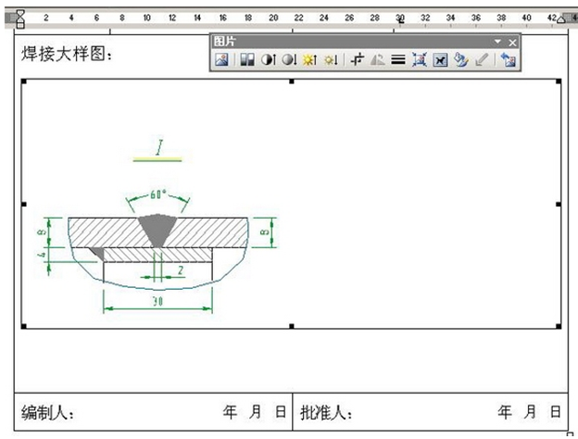The width and height of the screenshot is (578, 439).
Task: Increase picture brightness
Action: click(x=309, y=59)
